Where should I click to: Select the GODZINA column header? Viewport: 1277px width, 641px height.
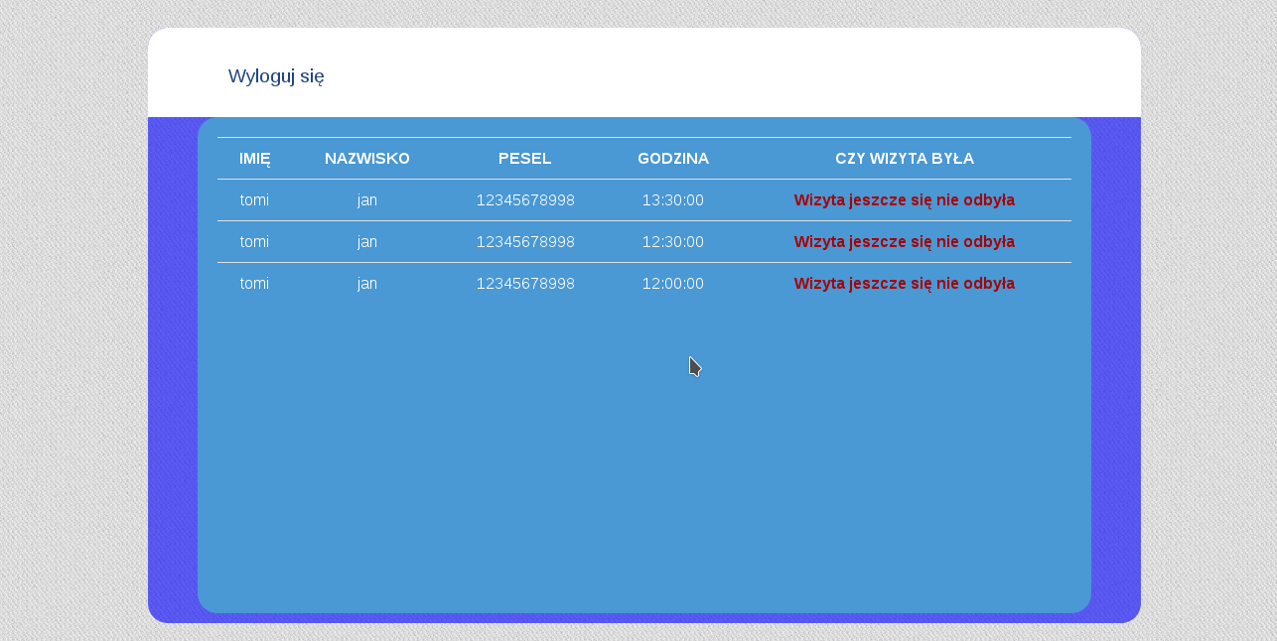pyautogui.click(x=672, y=159)
